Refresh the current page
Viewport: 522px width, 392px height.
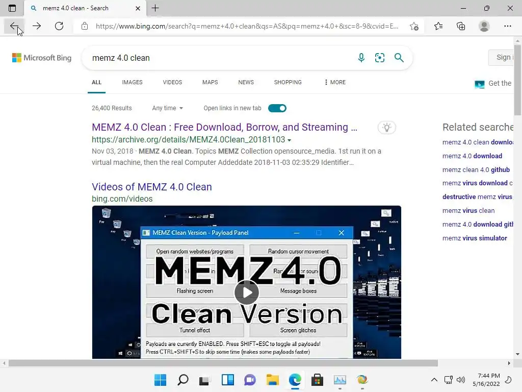click(59, 26)
